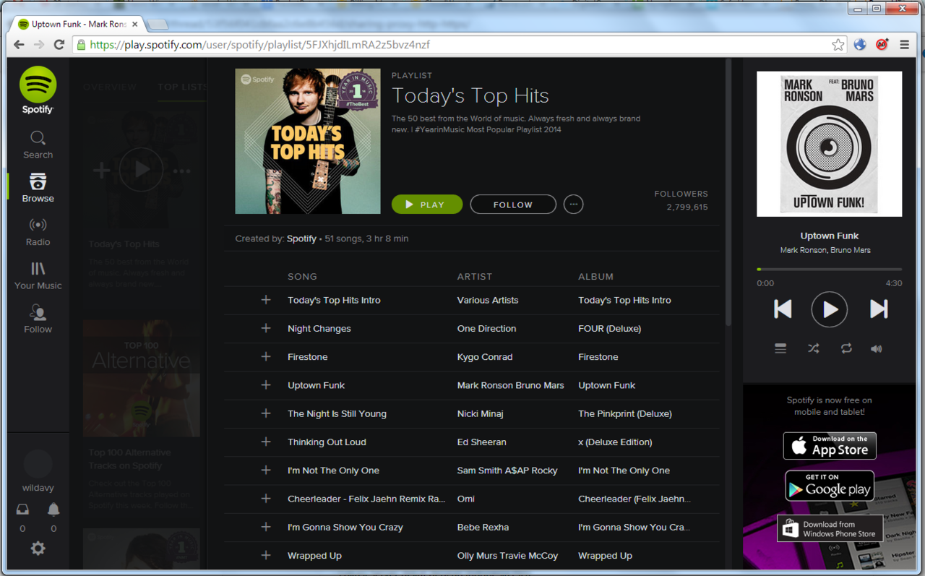Open x (Deluxe Edition) album link

pos(615,442)
